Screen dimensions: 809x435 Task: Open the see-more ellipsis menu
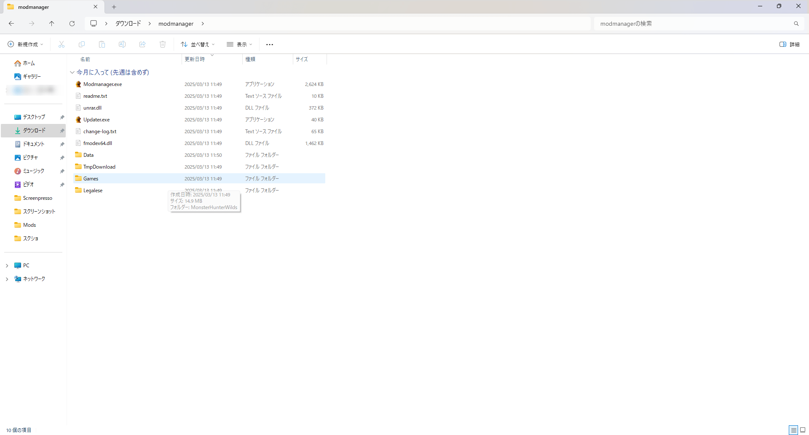[x=270, y=44]
